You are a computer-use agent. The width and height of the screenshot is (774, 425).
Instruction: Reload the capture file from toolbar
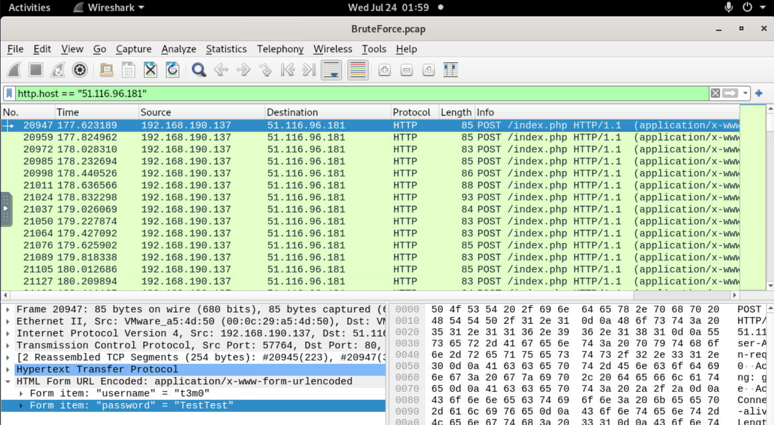point(172,70)
